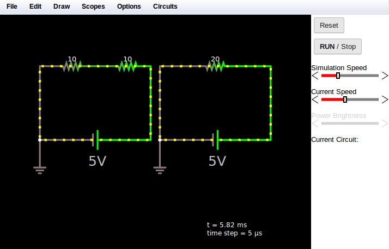Open the Scopes menu
Viewport: 389px width, 249px height.
[x=93, y=7]
